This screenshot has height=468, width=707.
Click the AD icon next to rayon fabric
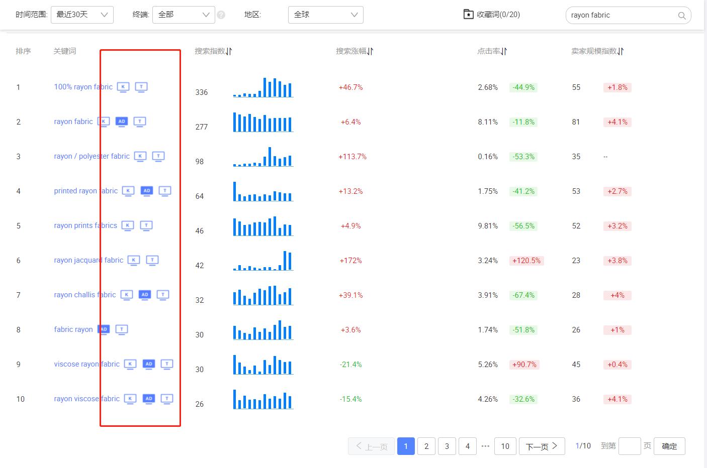[122, 122]
